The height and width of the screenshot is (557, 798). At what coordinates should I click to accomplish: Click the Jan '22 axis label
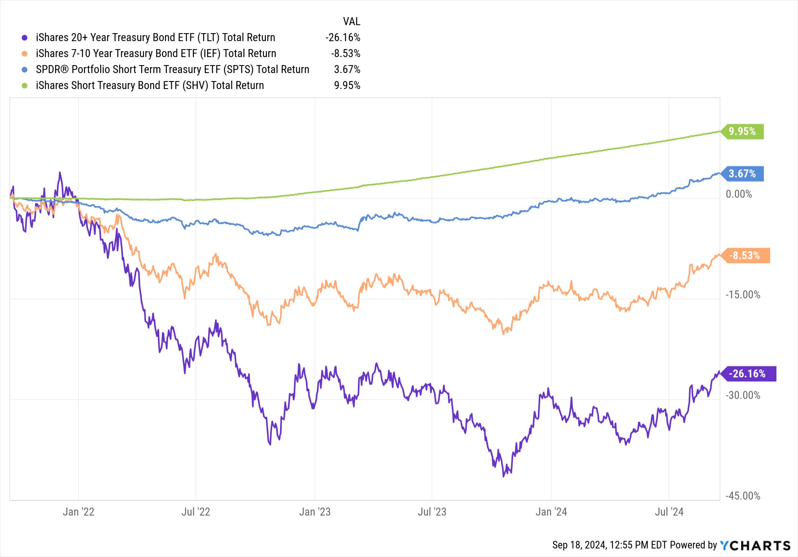[79, 512]
